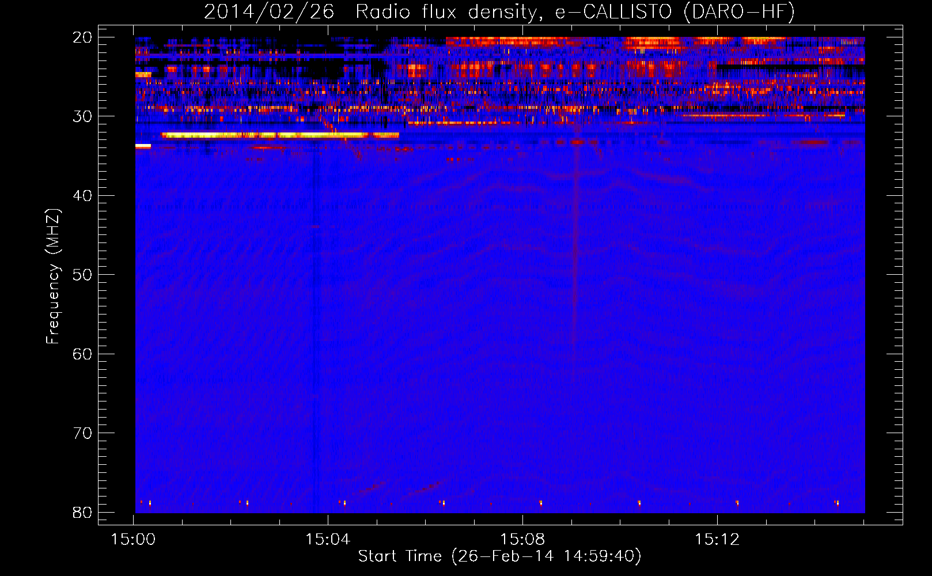932x576 pixels.
Task: Click the 15:04 time tick label
Action: [328, 540]
